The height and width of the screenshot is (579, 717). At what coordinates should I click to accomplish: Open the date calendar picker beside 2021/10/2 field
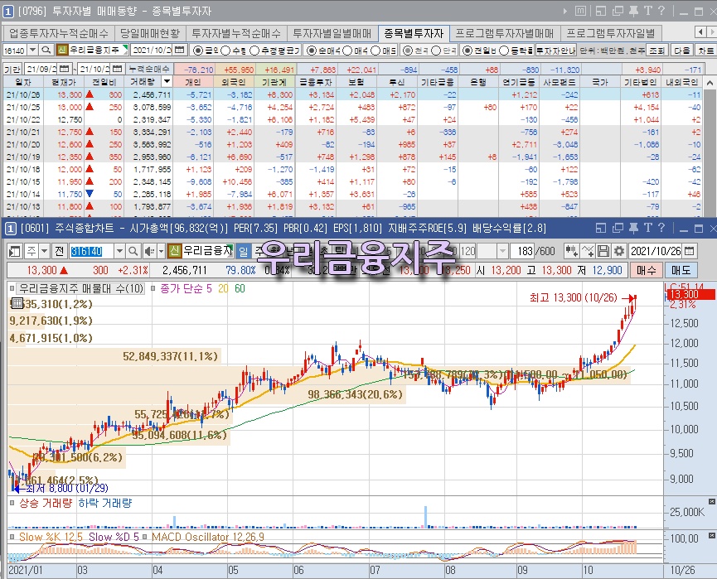pos(180,50)
